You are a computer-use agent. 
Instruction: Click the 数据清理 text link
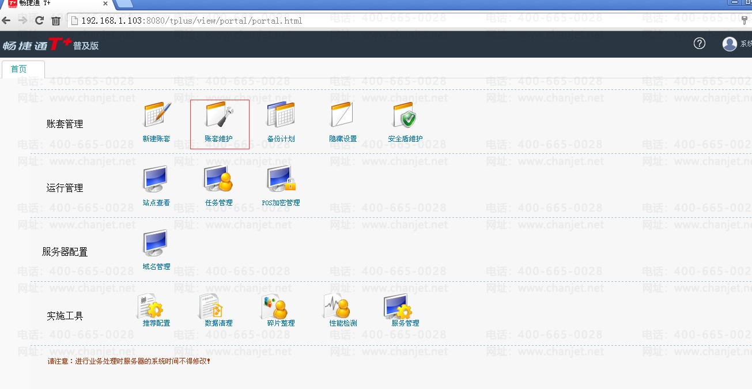click(x=219, y=323)
